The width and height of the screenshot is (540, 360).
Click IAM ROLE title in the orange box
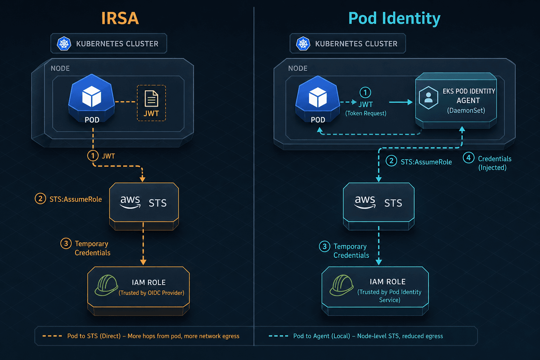149,283
